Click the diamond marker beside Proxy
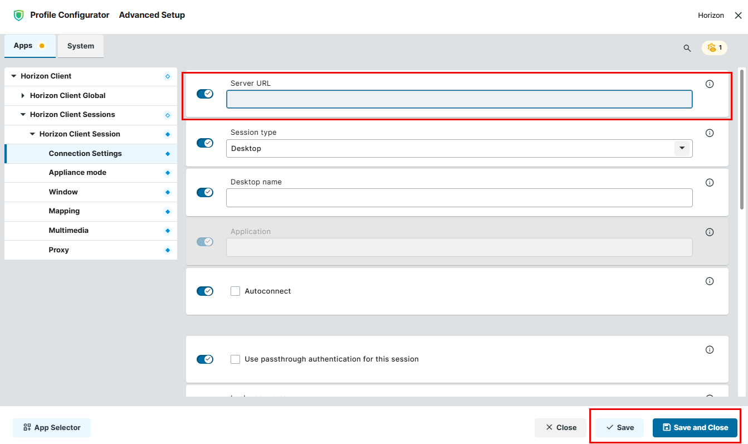 tap(168, 250)
